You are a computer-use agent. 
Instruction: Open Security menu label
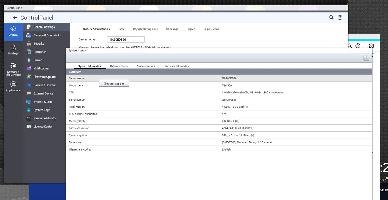[39, 43]
